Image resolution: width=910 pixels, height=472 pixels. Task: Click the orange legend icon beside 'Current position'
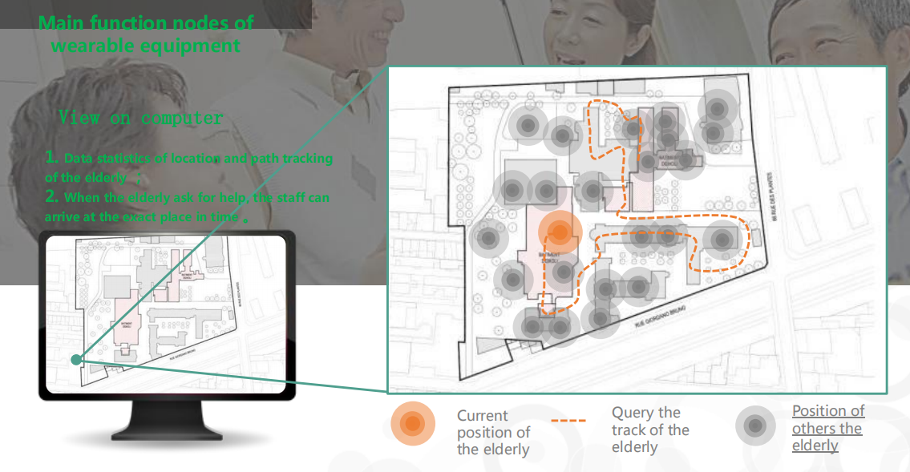413,423
